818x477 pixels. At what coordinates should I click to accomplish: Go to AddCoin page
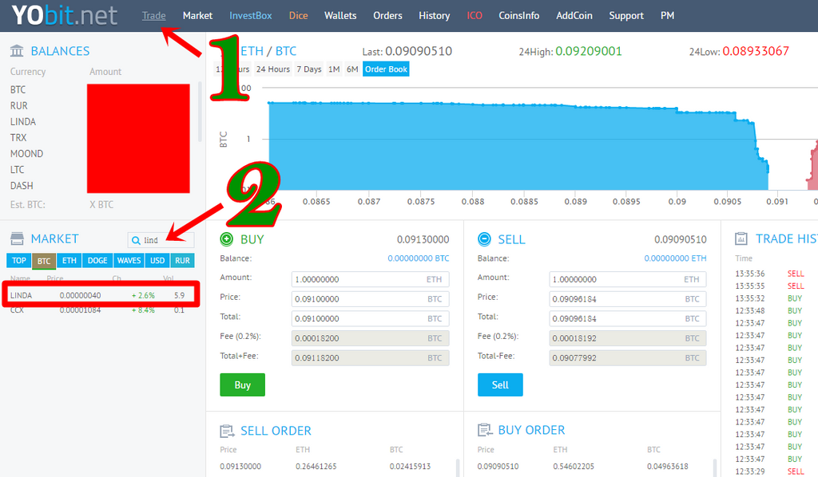(574, 16)
